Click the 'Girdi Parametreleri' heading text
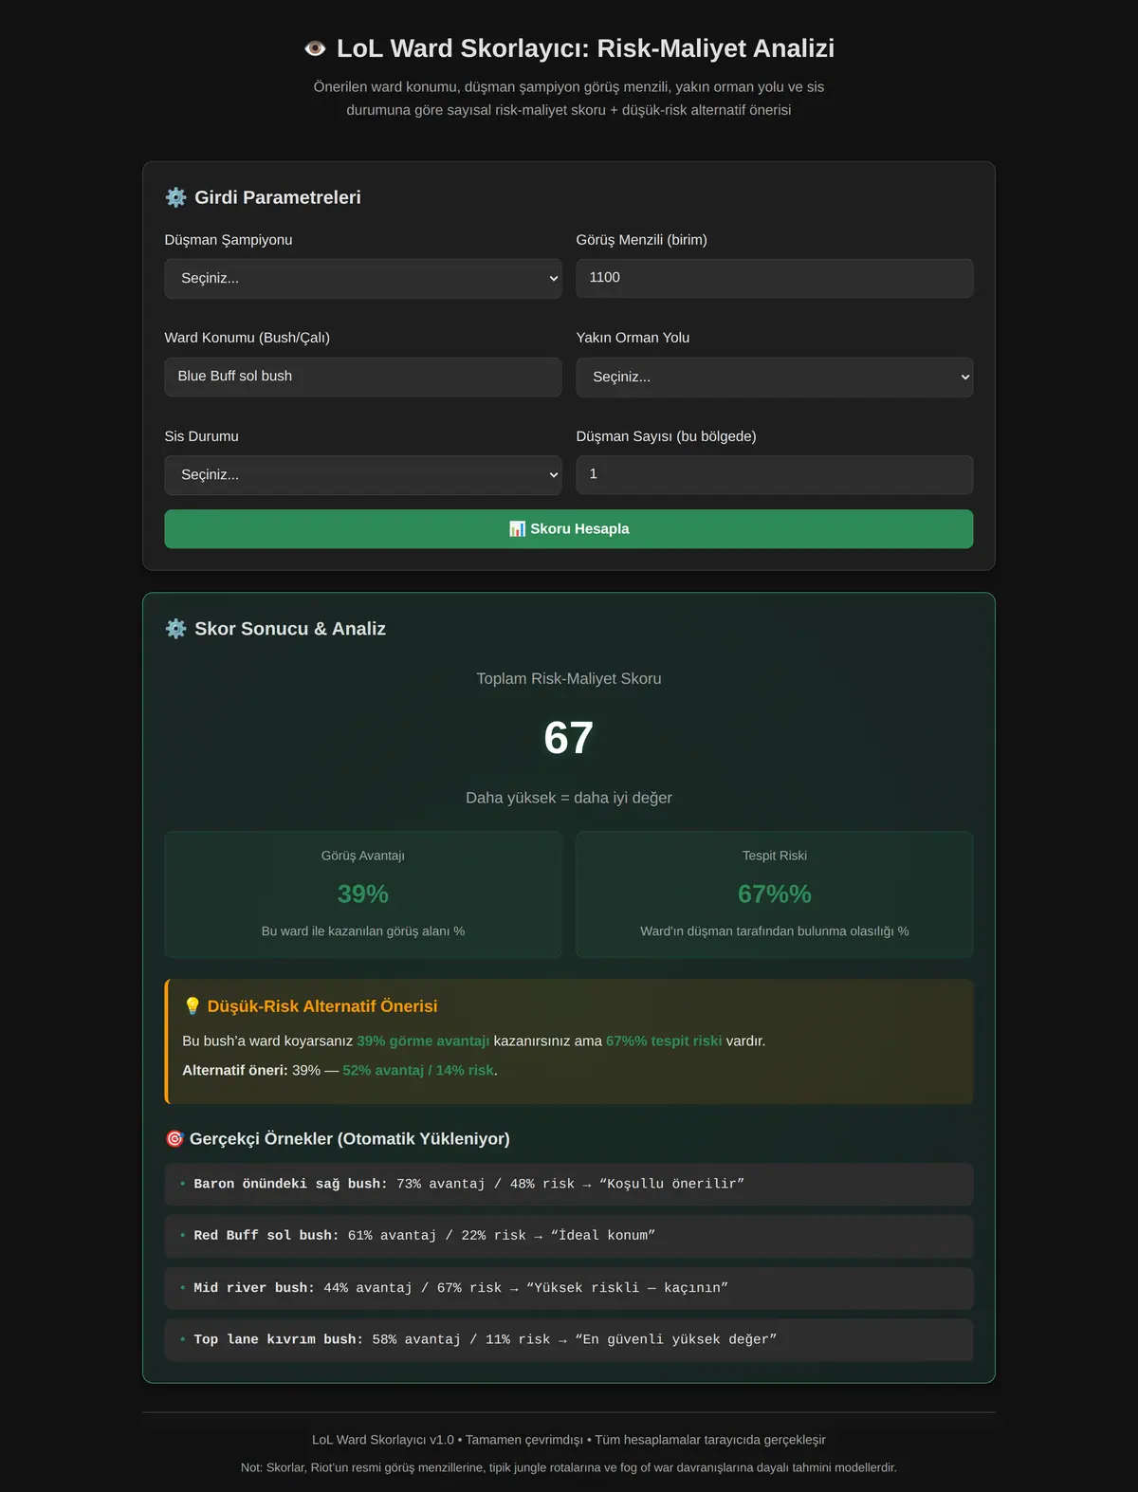 coord(278,197)
